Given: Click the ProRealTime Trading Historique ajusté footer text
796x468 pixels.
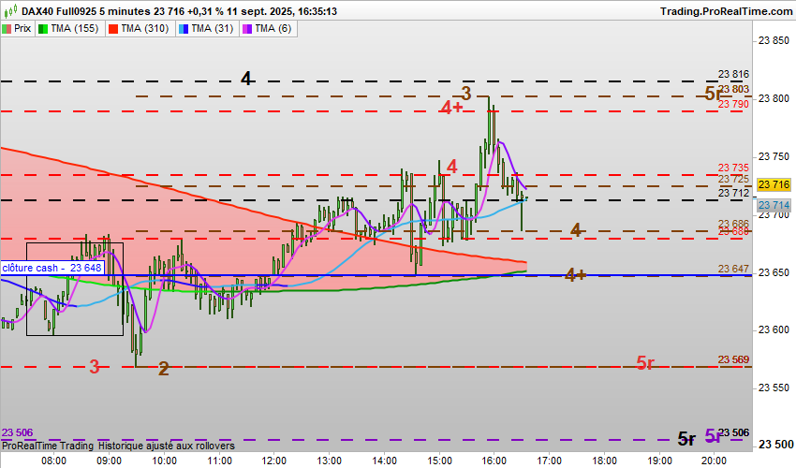Looking at the screenshot, I should [x=118, y=446].
